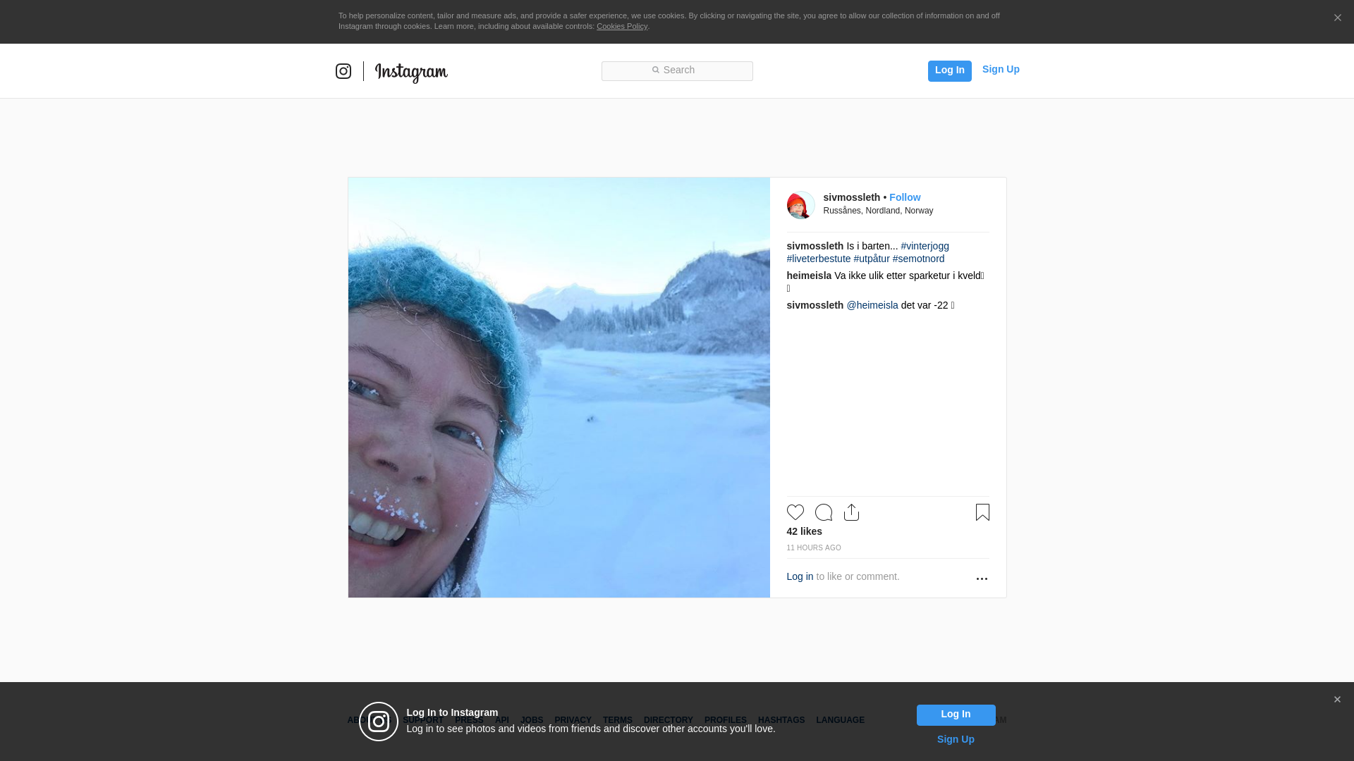
Task: Open the #liveterbestute hashtag
Action: click(818, 259)
